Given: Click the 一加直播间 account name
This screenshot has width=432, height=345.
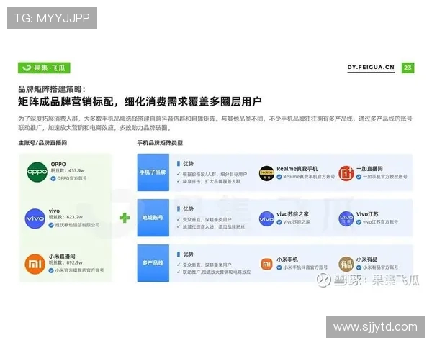Looking at the screenshot, I should pyautogui.click(x=369, y=169).
